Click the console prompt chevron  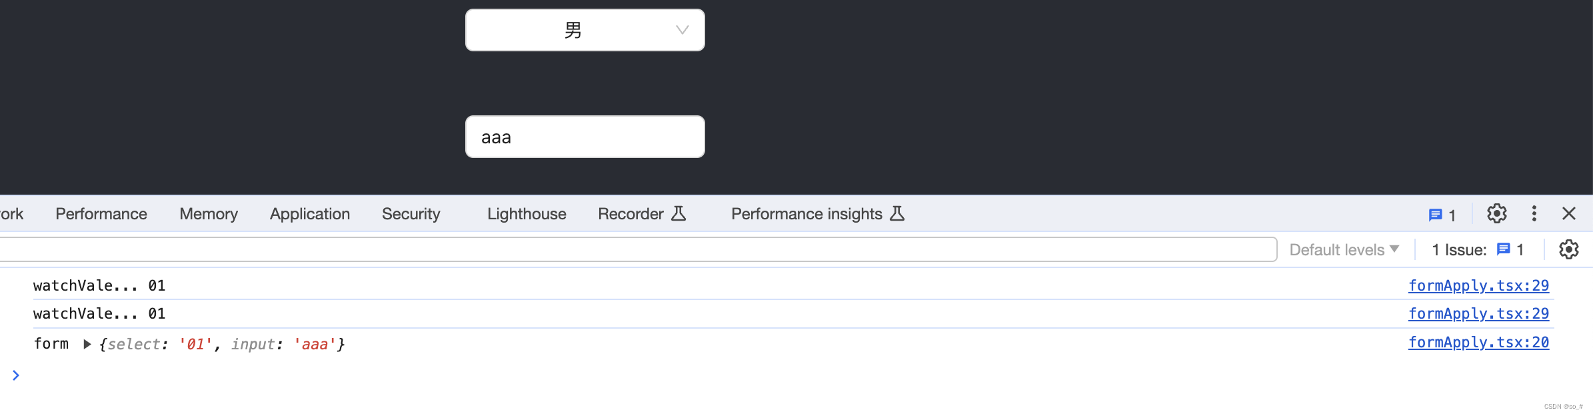16,375
